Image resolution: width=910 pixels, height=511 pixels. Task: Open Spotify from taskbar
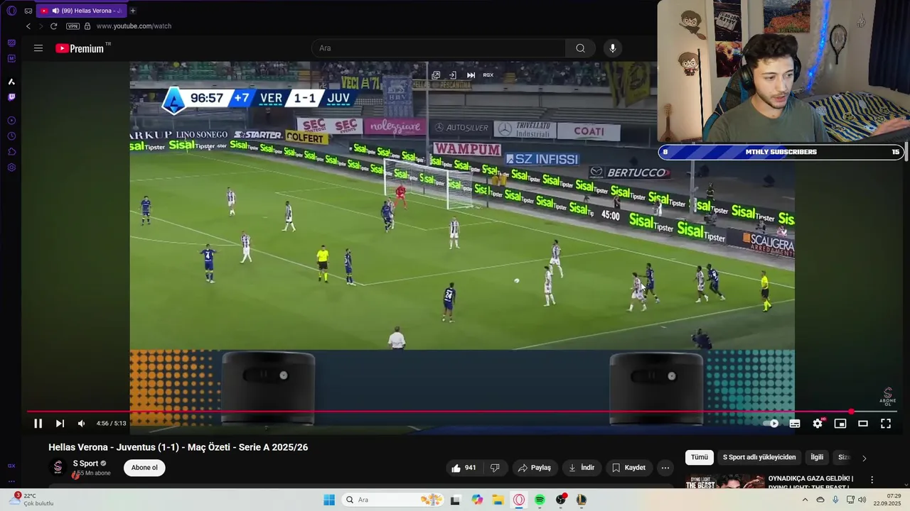(x=540, y=500)
